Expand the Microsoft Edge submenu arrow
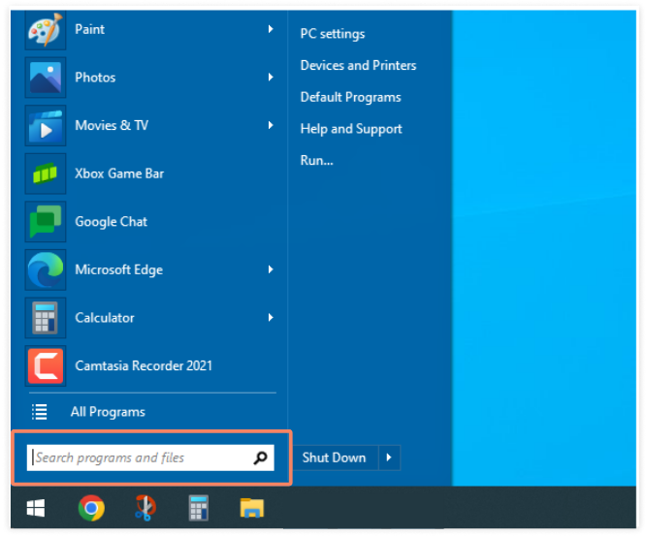This screenshot has height=536, width=648. pos(271,269)
